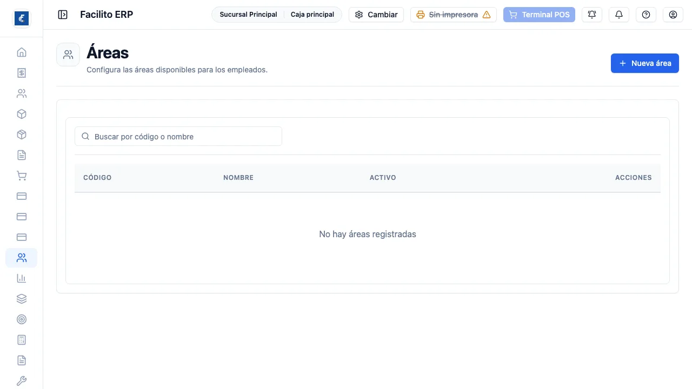The image size is (692, 389).
Task: Click the No hay áreas registradas message
Action: (x=368, y=234)
